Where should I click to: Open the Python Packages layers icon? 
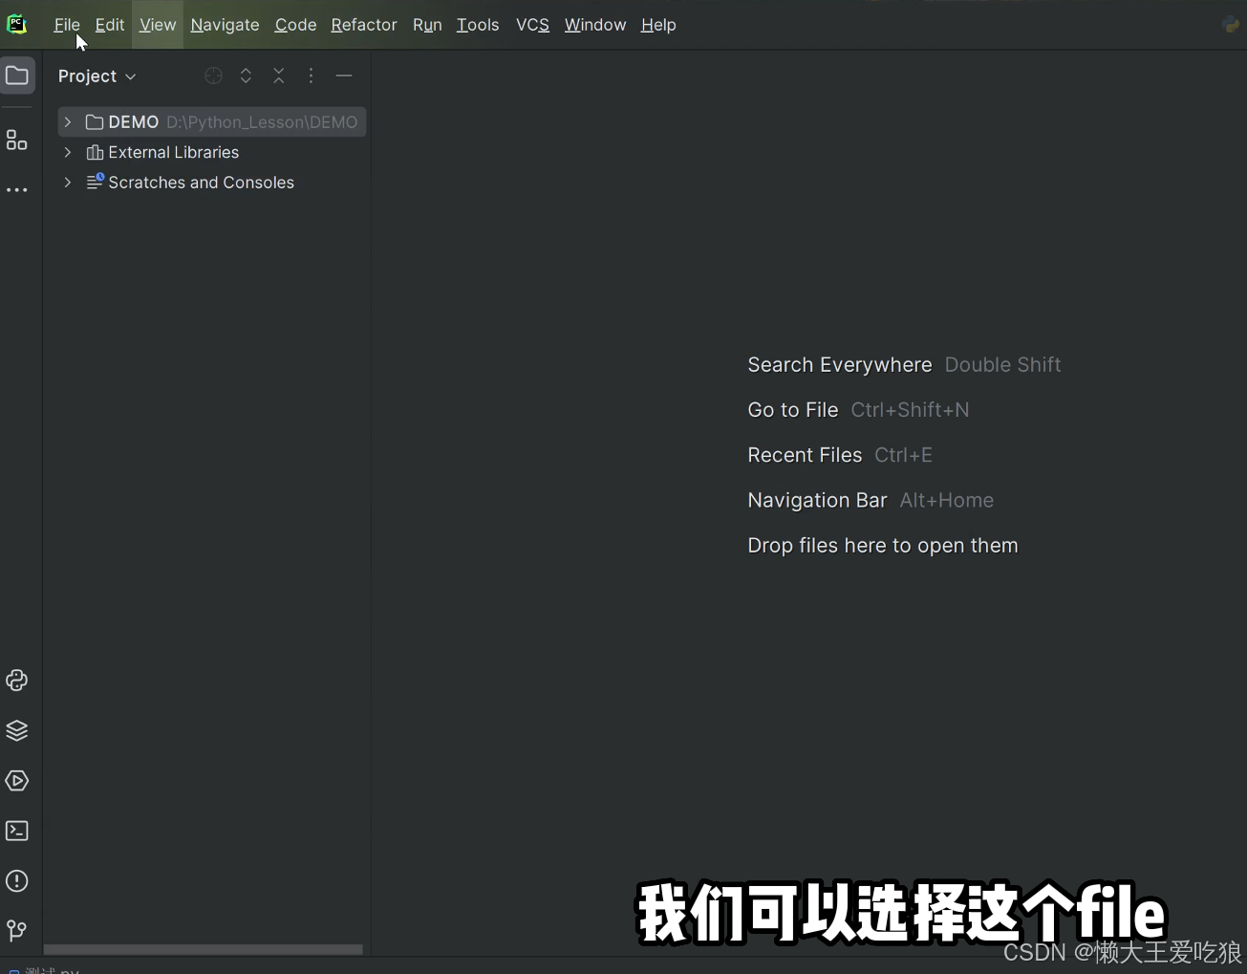17,730
